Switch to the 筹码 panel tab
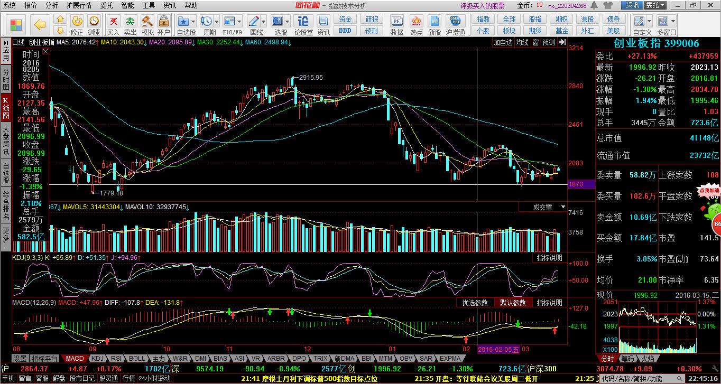This screenshot has width=721, height=384. (627, 359)
